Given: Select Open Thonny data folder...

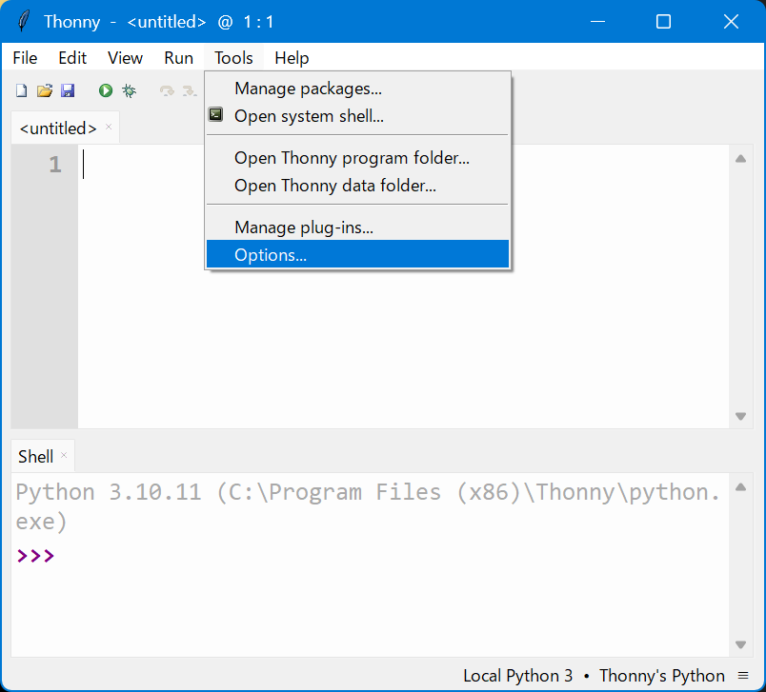Looking at the screenshot, I should [357, 186].
